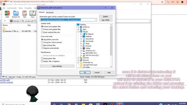Click the New folder button
Screen dimensions: 187x105
[x=106, y=20]
